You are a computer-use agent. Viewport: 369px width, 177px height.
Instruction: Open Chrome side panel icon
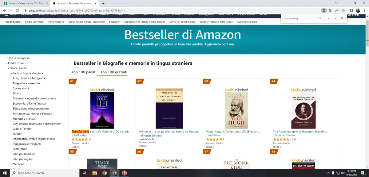coord(351,10)
